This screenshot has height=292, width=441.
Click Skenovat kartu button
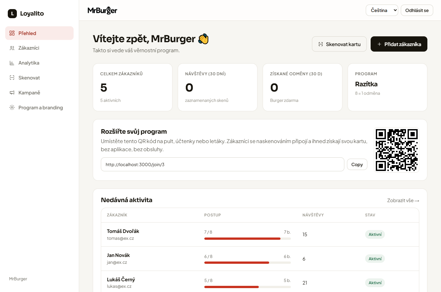[x=339, y=44]
